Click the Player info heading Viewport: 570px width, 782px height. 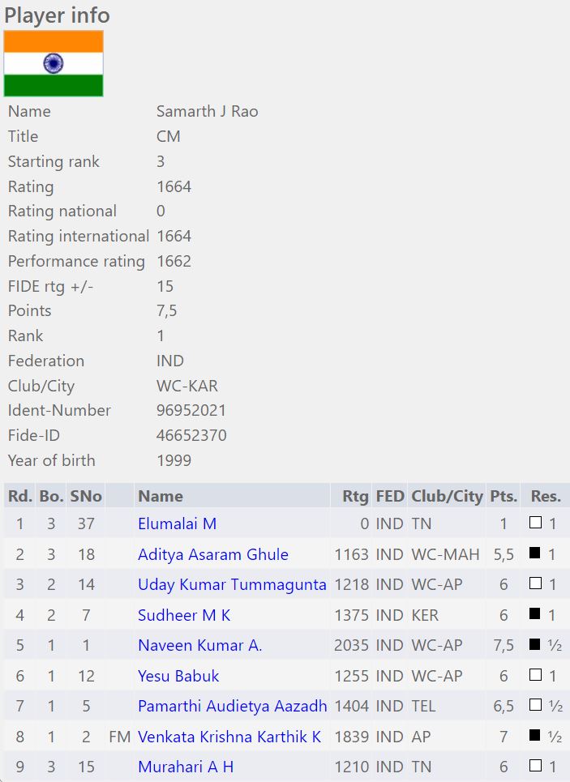pyautogui.click(x=57, y=15)
